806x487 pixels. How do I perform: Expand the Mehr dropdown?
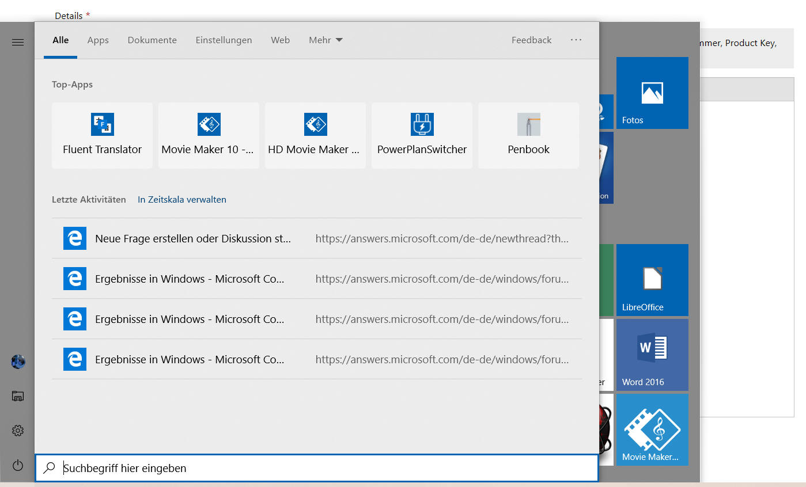[x=326, y=40]
